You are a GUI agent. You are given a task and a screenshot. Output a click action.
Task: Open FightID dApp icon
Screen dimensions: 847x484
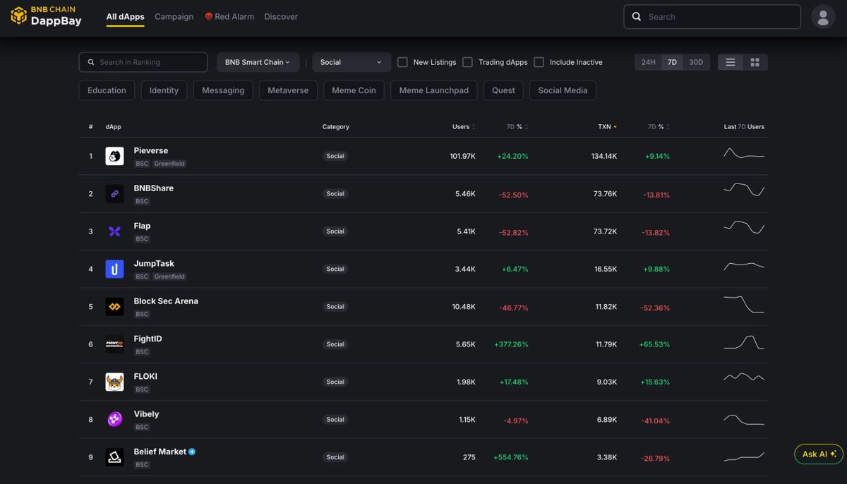[x=114, y=344]
